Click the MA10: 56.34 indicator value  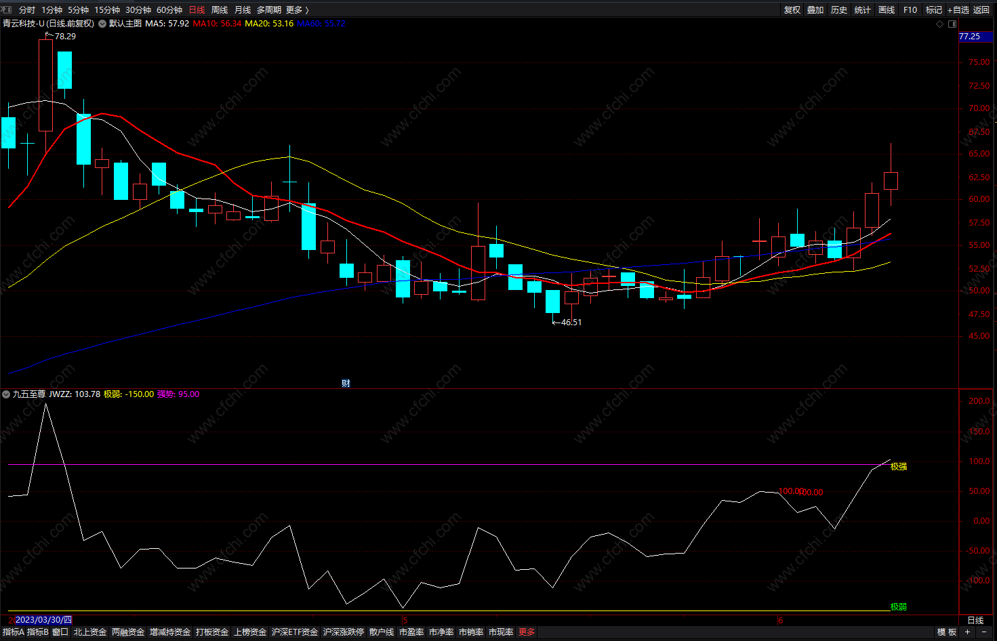click(x=217, y=24)
